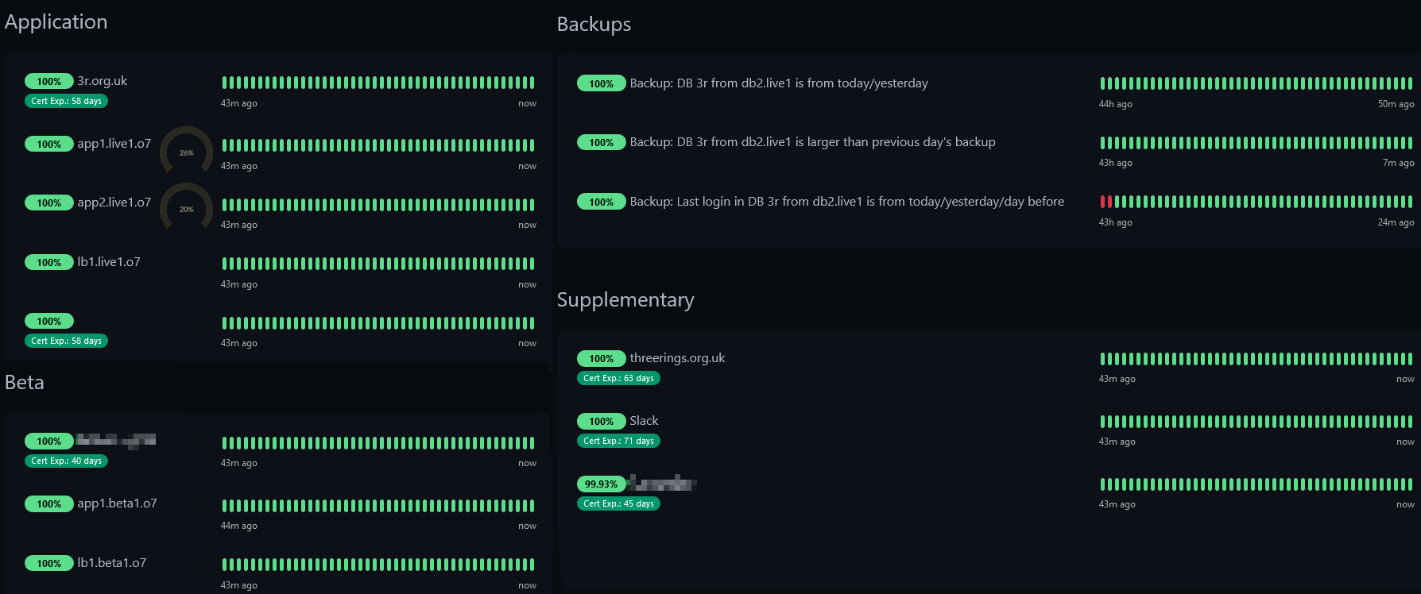Click the Cert Exp. 63 days badge
The height and width of the screenshot is (594, 1421).
pos(618,378)
